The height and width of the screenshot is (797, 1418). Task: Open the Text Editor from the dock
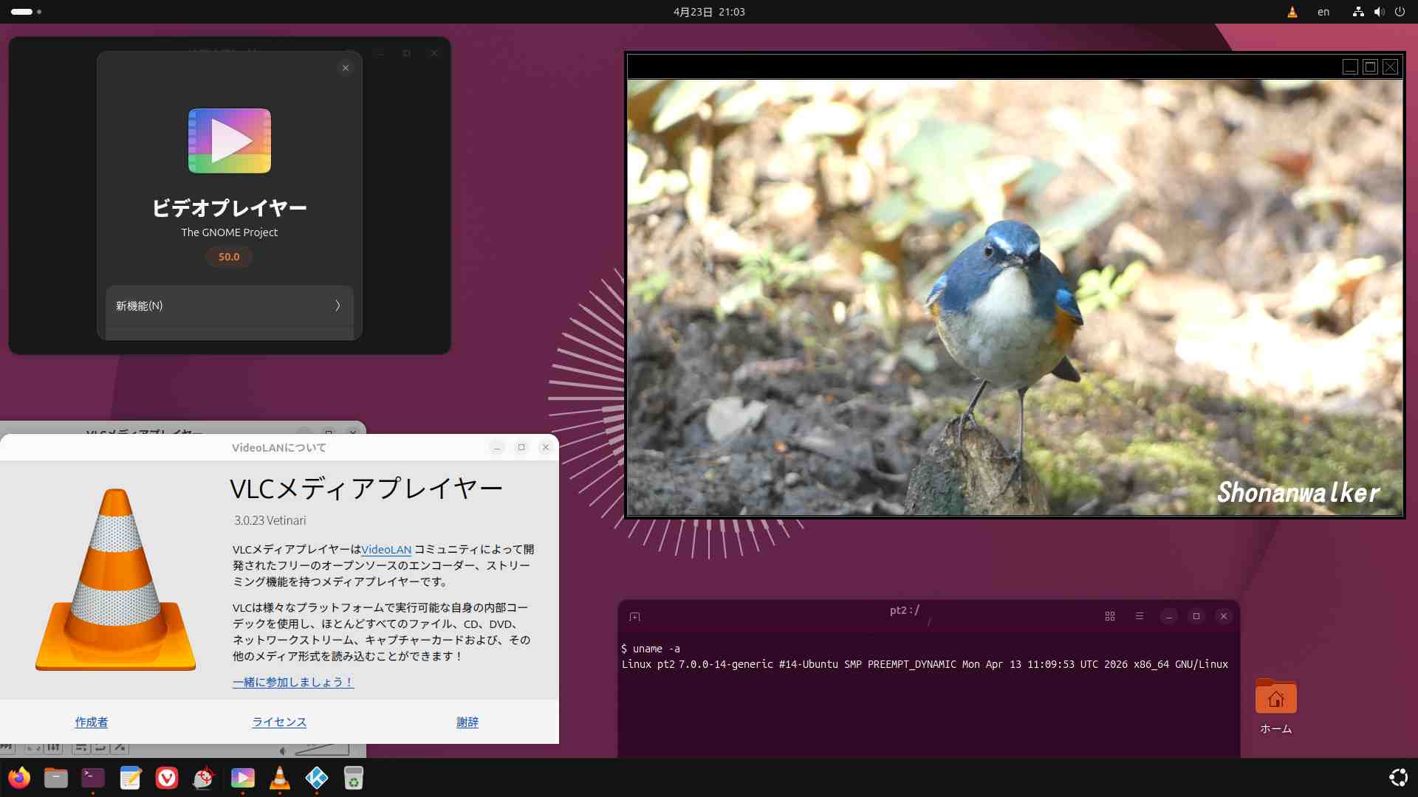point(130,778)
